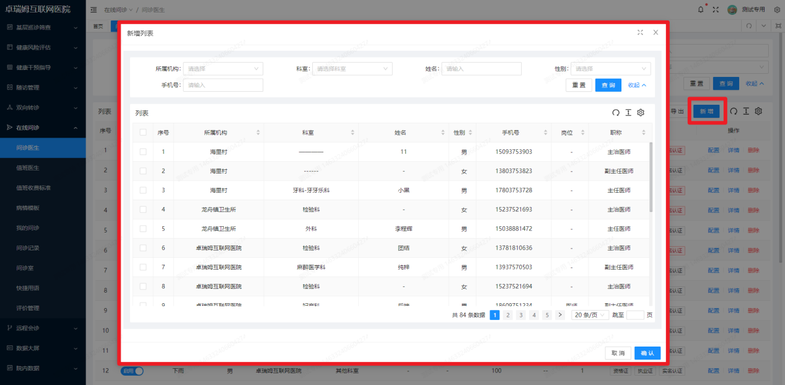Sort dialog table by 科室 column

click(353, 133)
